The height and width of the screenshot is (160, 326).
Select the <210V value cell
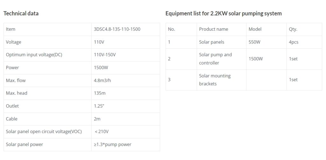125,132
